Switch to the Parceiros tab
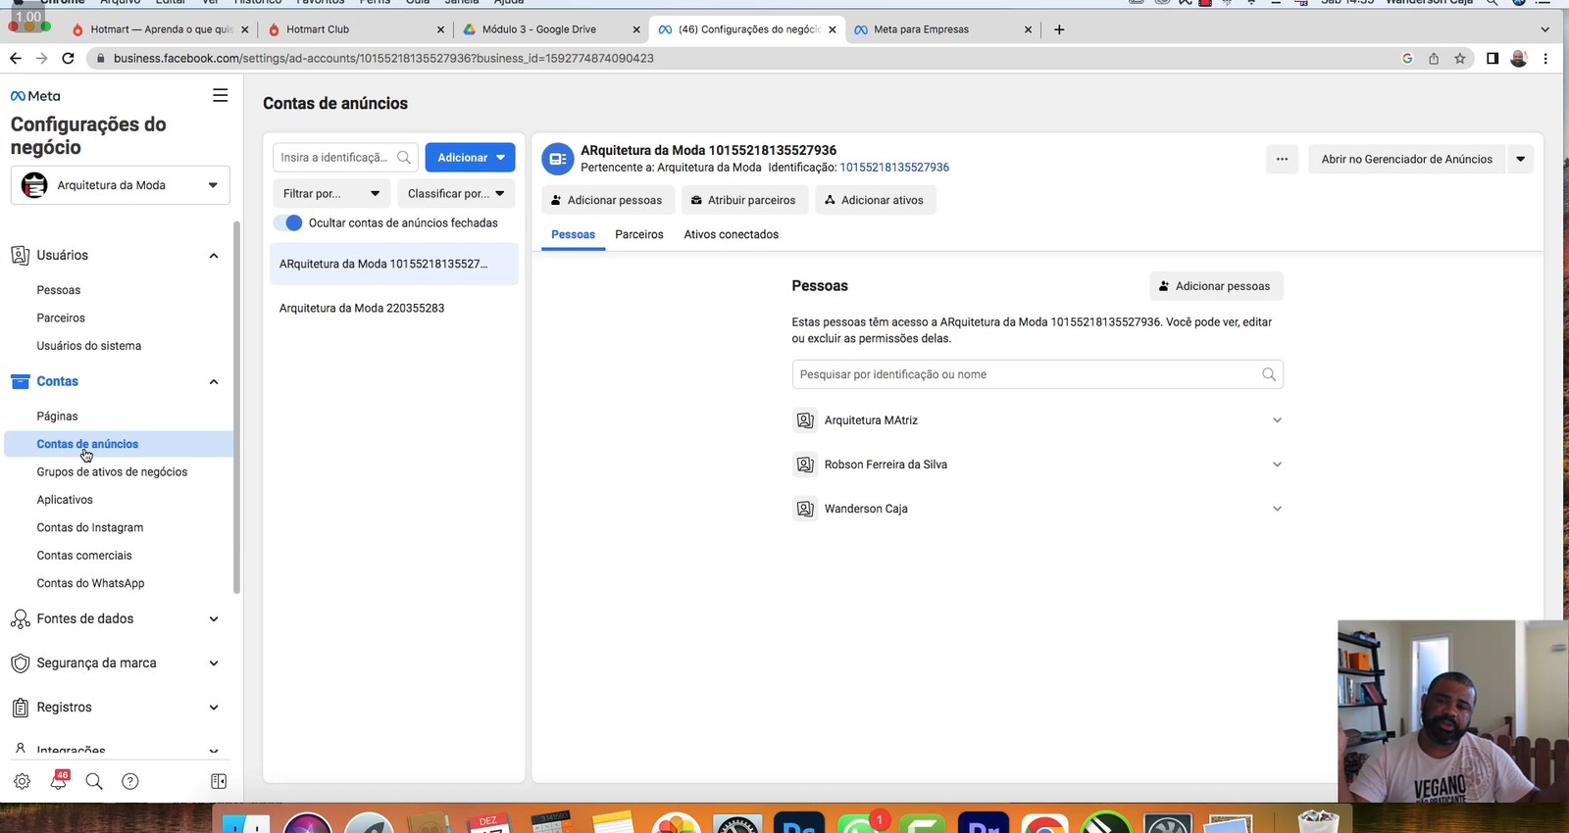Viewport: 1569px width, 833px height. [639, 235]
